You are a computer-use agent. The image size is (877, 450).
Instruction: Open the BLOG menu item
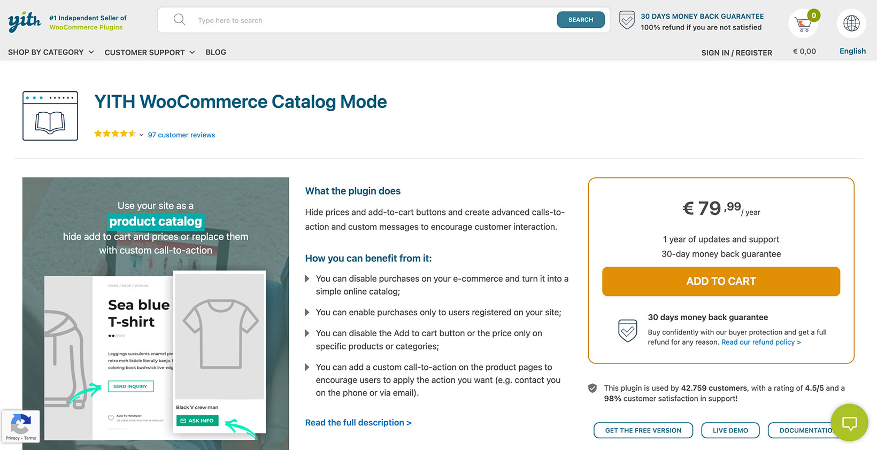216,52
